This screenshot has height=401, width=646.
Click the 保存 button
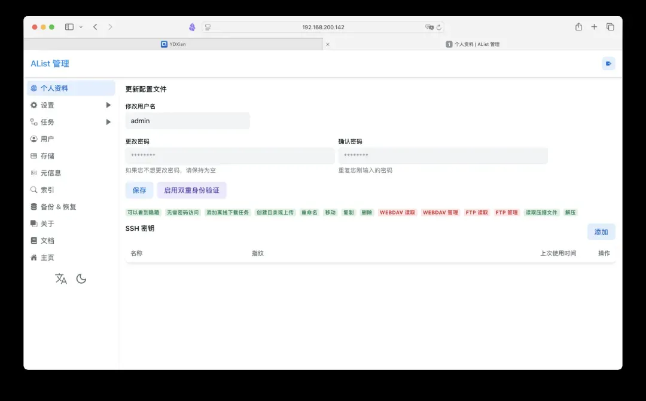click(139, 191)
